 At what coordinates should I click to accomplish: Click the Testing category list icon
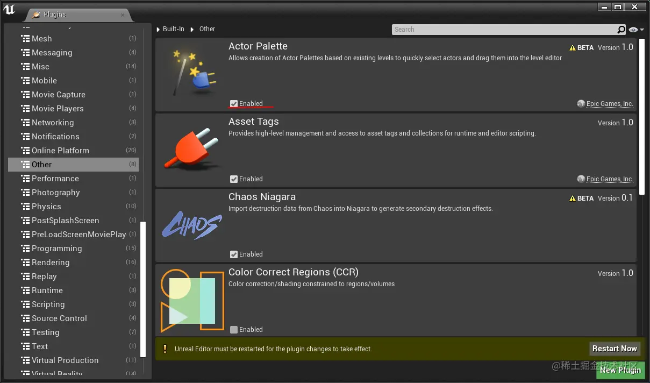[25, 332]
